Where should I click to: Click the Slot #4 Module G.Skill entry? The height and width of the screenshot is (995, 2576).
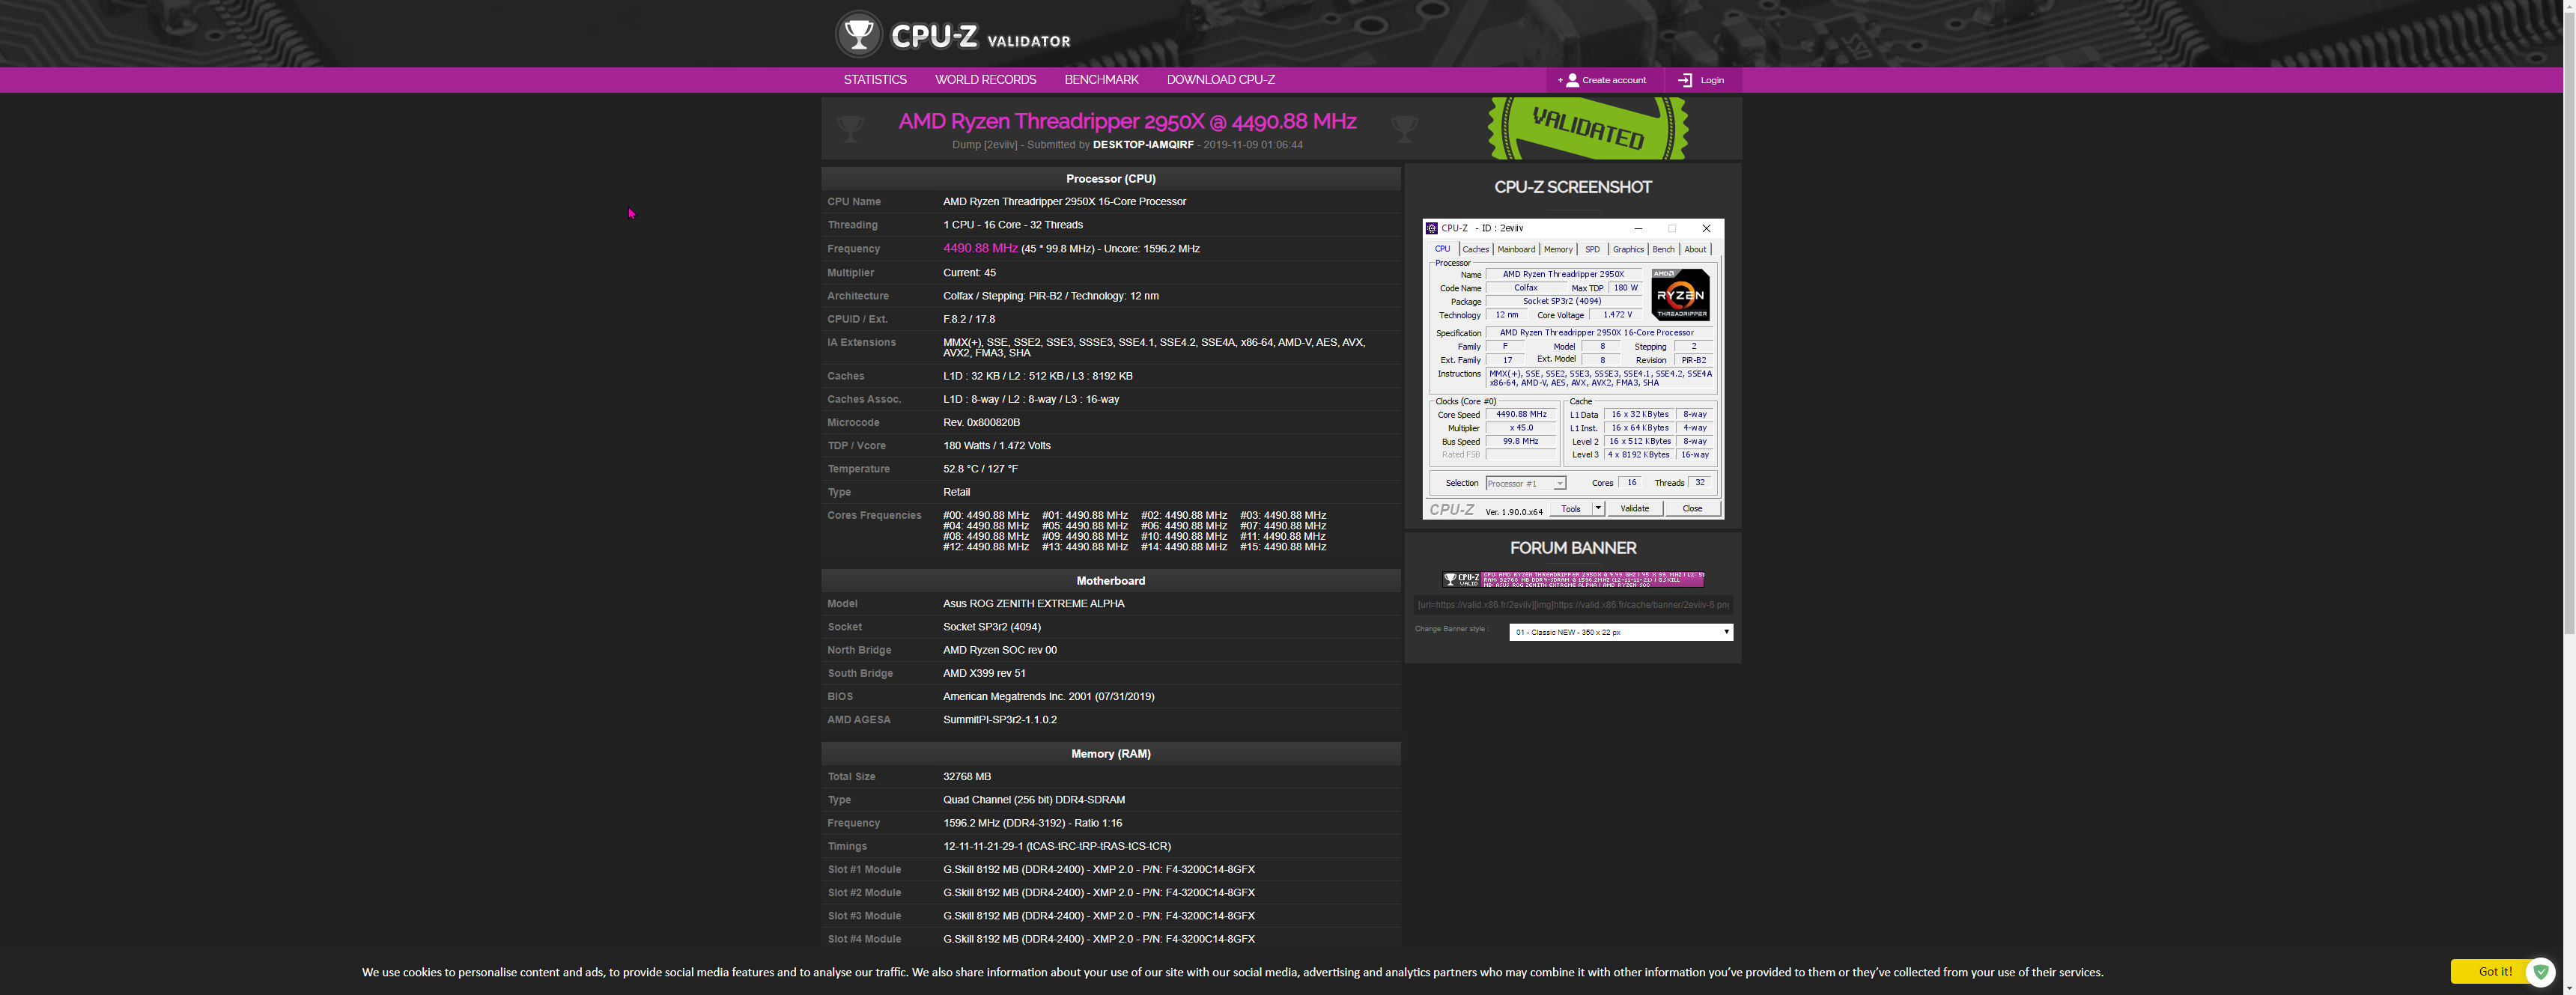coord(1098,939)
